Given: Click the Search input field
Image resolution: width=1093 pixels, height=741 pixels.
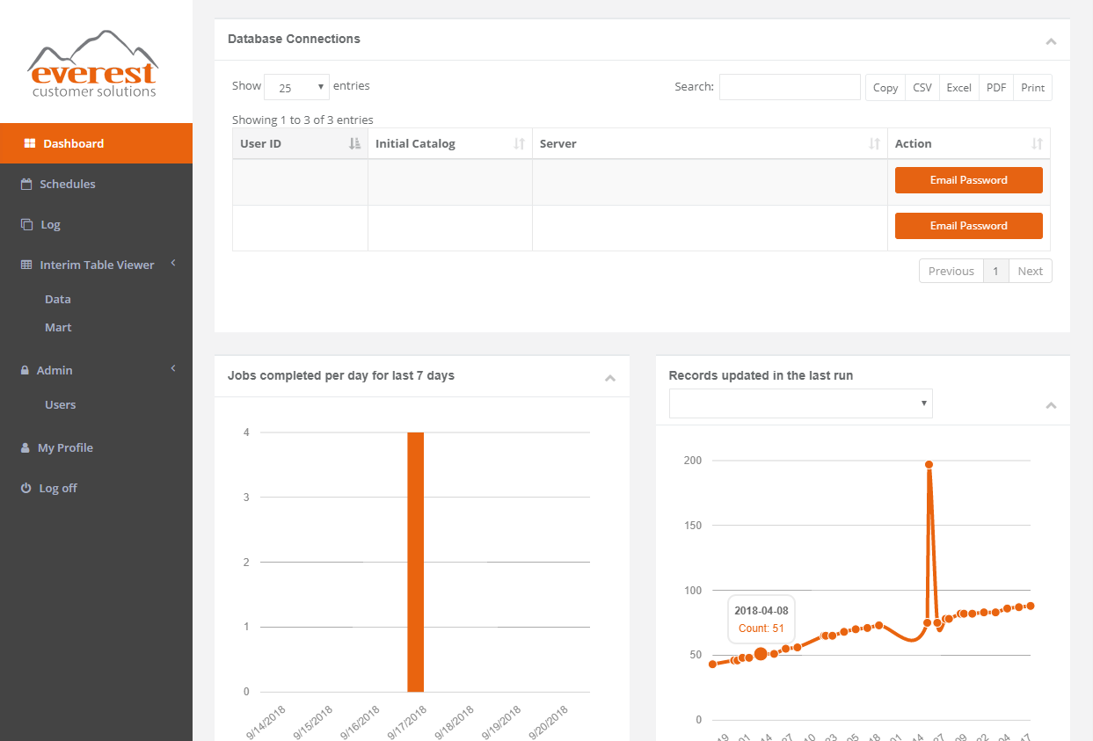Looking at the screenshot, I should (x=790, y=87).
